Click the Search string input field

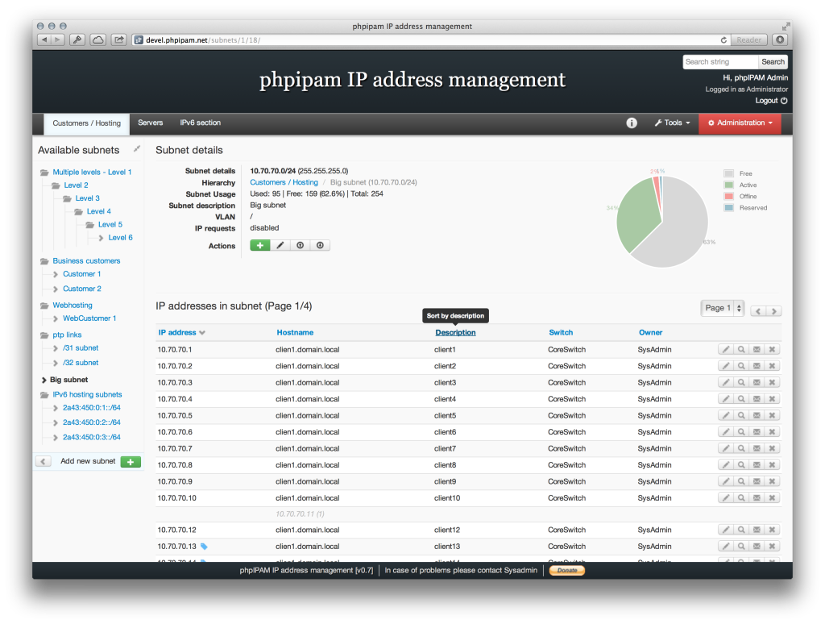[x=721, y=62]
